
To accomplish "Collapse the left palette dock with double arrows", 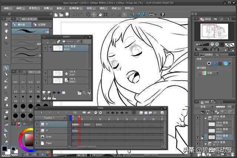I will pos(9,14).
